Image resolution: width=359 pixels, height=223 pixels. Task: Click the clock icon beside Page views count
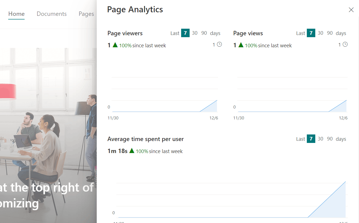click(345, 44)
